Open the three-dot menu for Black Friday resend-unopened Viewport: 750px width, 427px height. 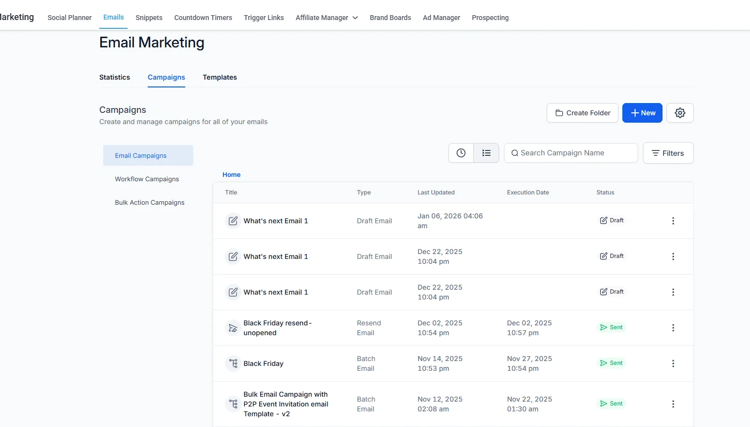coord(673,328)
